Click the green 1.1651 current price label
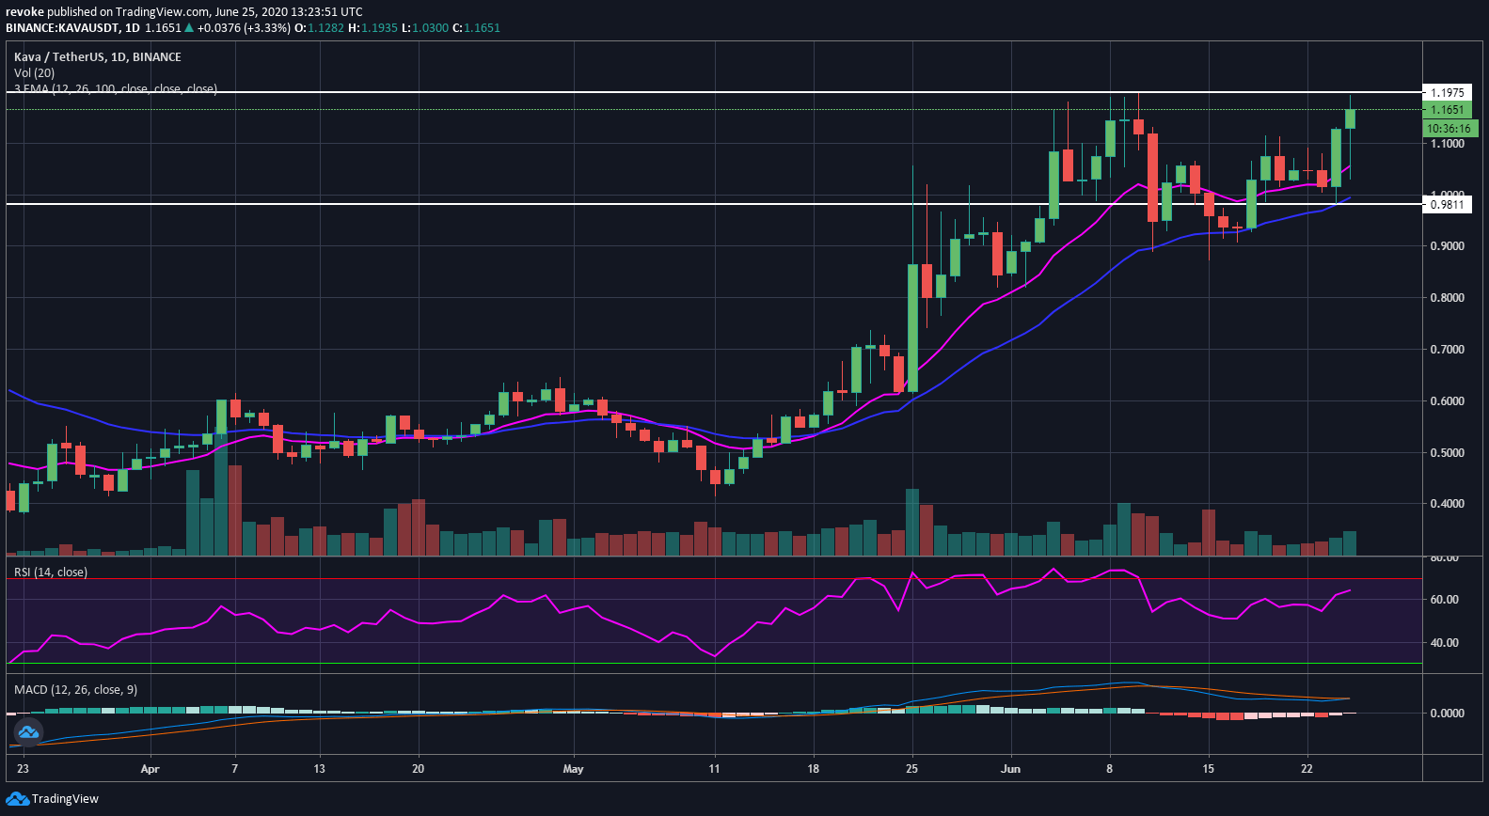Image resolution: width=1489 pixels, height=816 pixels. (x=1448, y=110)
